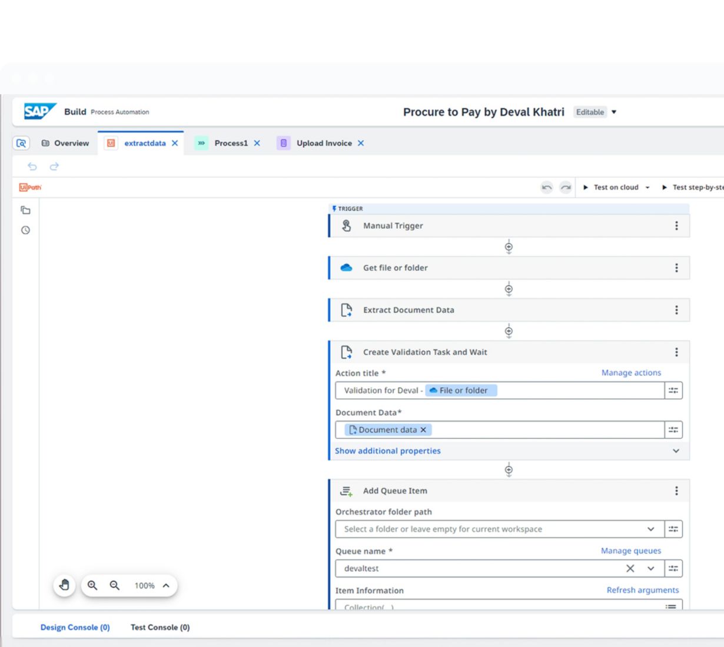
Task: Close the Upload Invoice tab
Action: coord(361,143)
